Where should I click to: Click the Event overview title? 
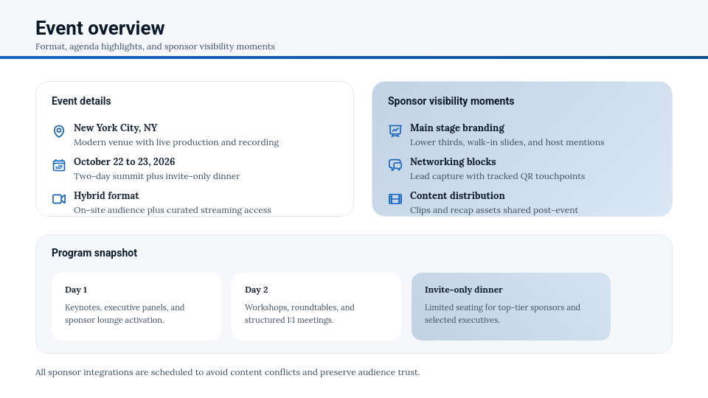pyautogui.click(x=100, y=28)
